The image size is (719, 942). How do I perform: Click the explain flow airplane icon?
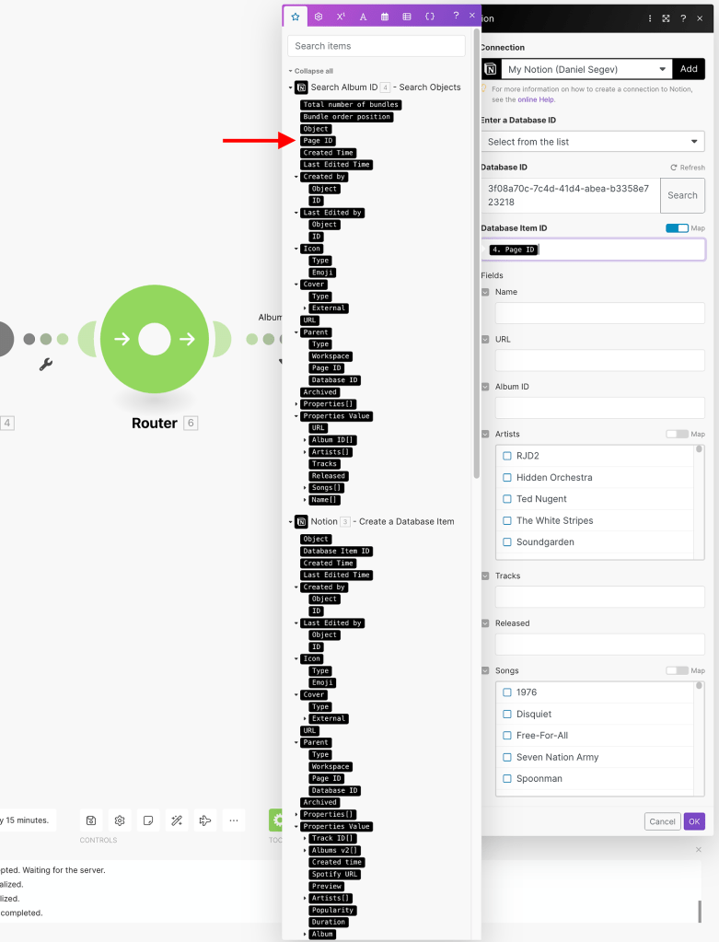point(204,820)
